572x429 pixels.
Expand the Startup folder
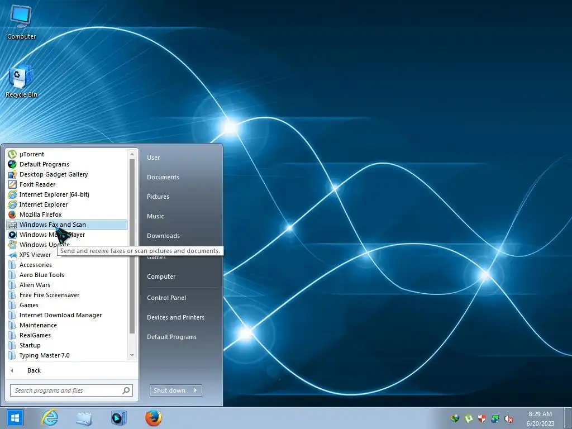67,345
